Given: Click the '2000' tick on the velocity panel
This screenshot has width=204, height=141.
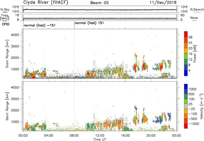Looking at the screenshot, I should click(x=15, y=110).
